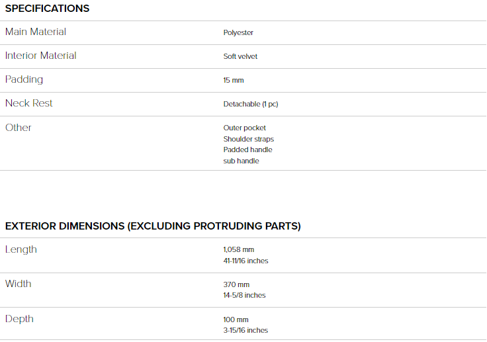Screen dimensions: 487x342
Task: Select the Length label
Action: point(21,249)
